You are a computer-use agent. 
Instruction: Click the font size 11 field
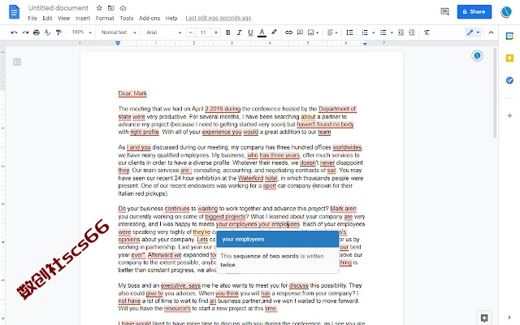[203, 32]
